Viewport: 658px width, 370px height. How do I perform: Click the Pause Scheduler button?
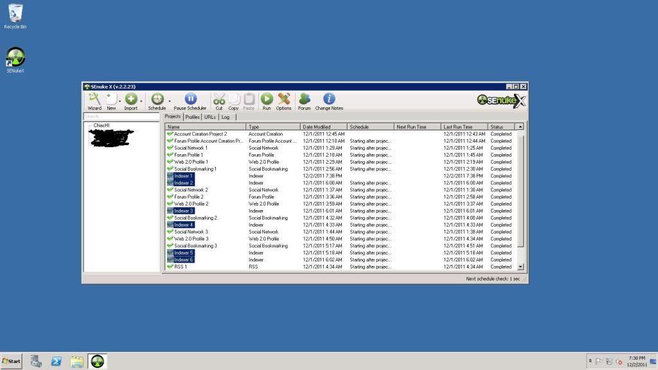pos(190,101)
